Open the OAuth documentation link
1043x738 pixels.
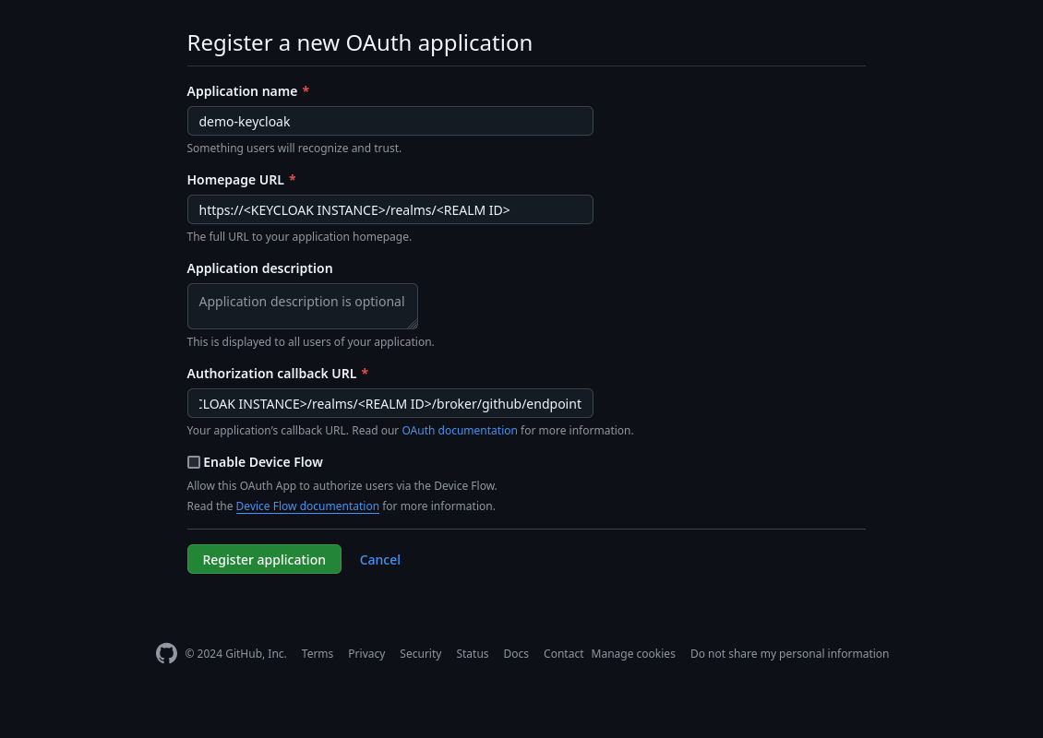click(x=460, y=430)
